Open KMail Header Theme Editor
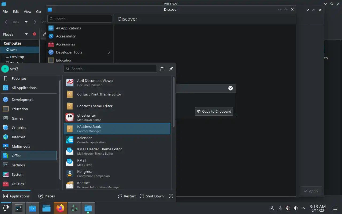Screen dimensions: 342x214 tap(117, 151)
